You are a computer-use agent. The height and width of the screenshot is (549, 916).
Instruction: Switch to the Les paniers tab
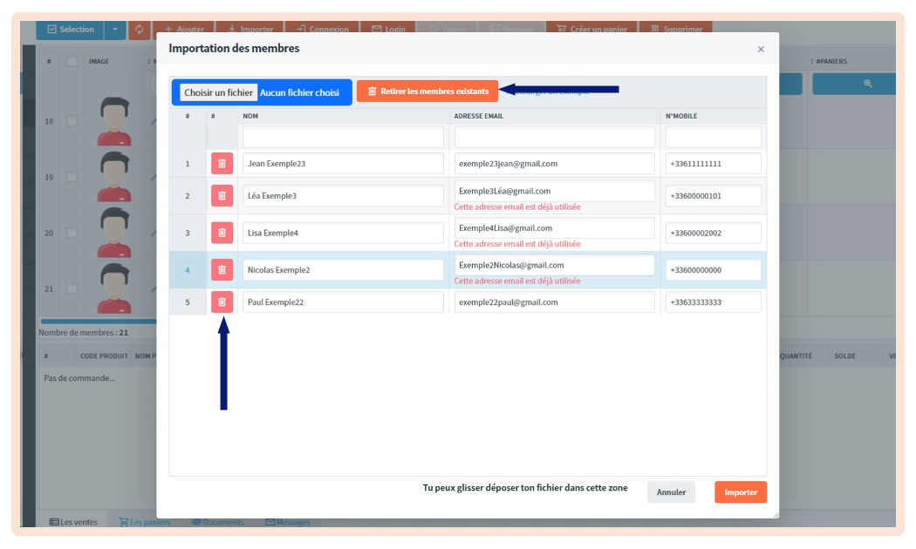(145, 522)
